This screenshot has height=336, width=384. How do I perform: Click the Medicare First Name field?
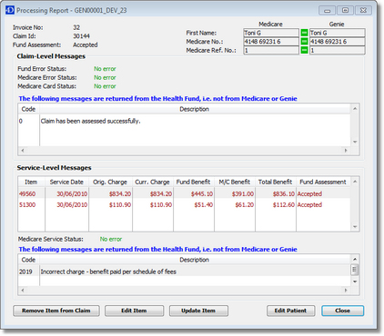point(271,33)
